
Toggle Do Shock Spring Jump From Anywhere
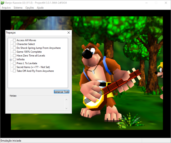pyautogui.click(x=14, y=48)
